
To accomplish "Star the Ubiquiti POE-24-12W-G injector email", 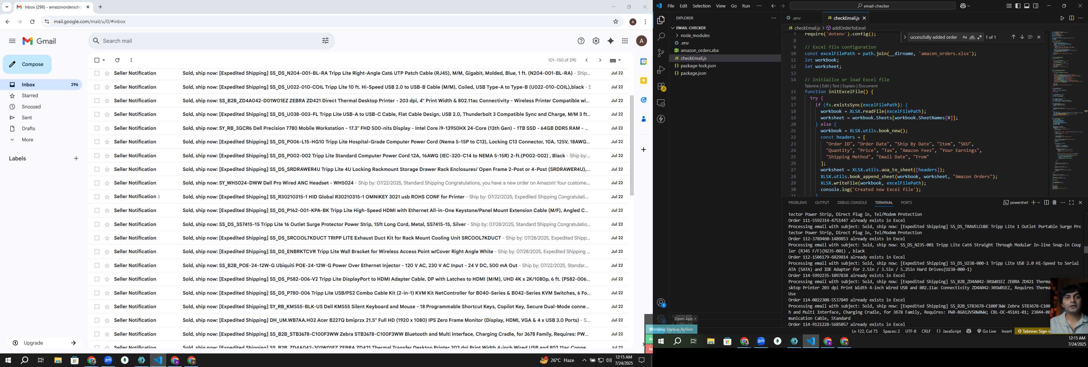I will click(107, 266).
